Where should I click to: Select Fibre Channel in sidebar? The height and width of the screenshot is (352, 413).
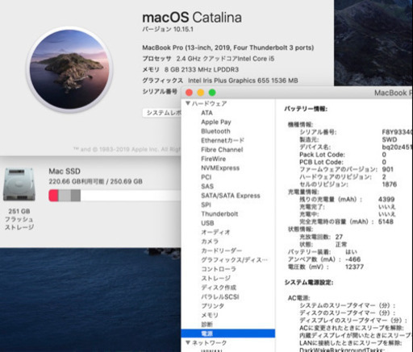(222, 150)
